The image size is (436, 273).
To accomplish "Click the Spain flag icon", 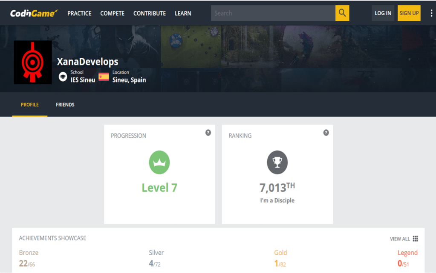I will pos(104,77).
